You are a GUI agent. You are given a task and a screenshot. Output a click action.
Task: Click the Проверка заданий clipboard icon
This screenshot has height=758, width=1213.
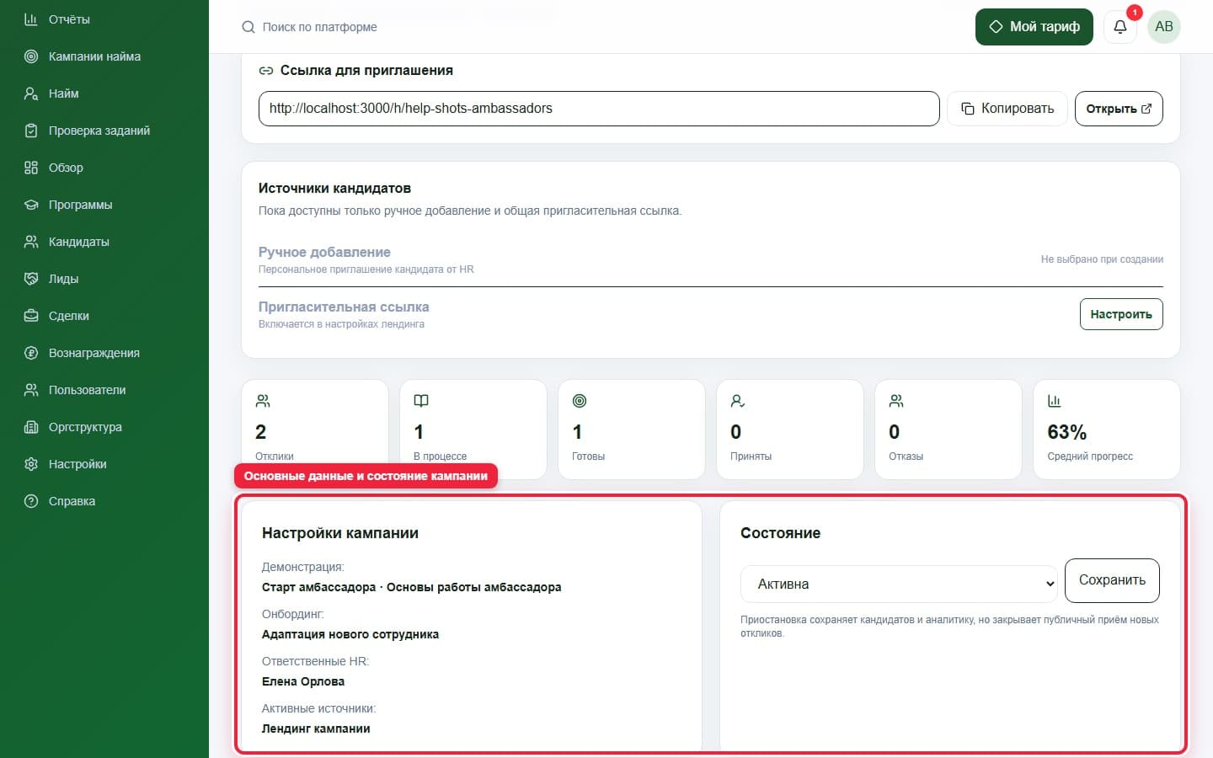pos(31,131)
